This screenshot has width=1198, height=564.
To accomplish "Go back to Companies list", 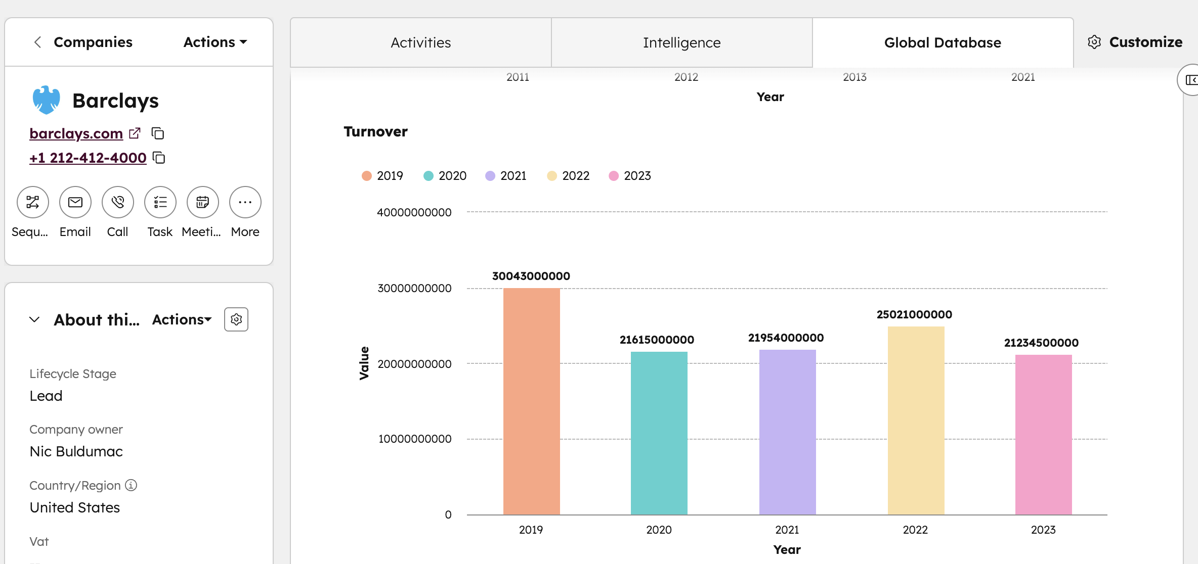I will 93,42.
